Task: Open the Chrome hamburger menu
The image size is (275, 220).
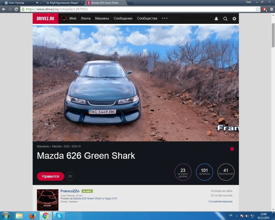Action: [272, 9]
